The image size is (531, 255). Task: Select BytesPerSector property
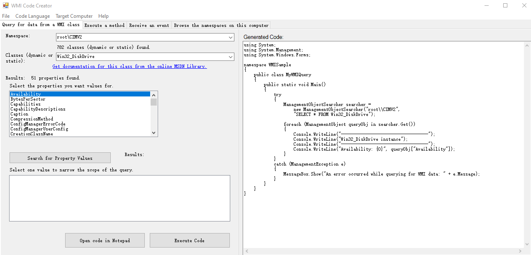tap(80, 99)
